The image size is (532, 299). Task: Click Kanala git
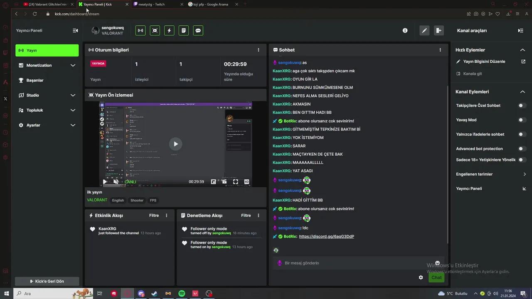[x=473, y=74]
